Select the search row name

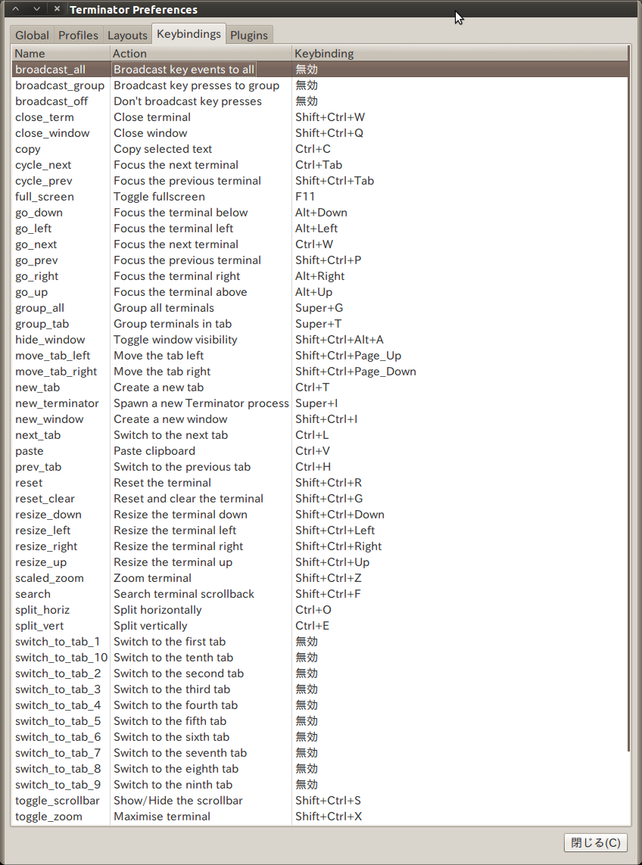point(33,594)
